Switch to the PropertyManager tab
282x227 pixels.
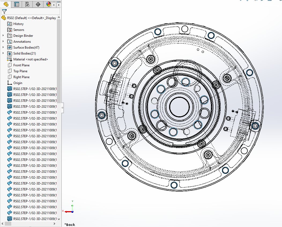click(x=17, y=4)
